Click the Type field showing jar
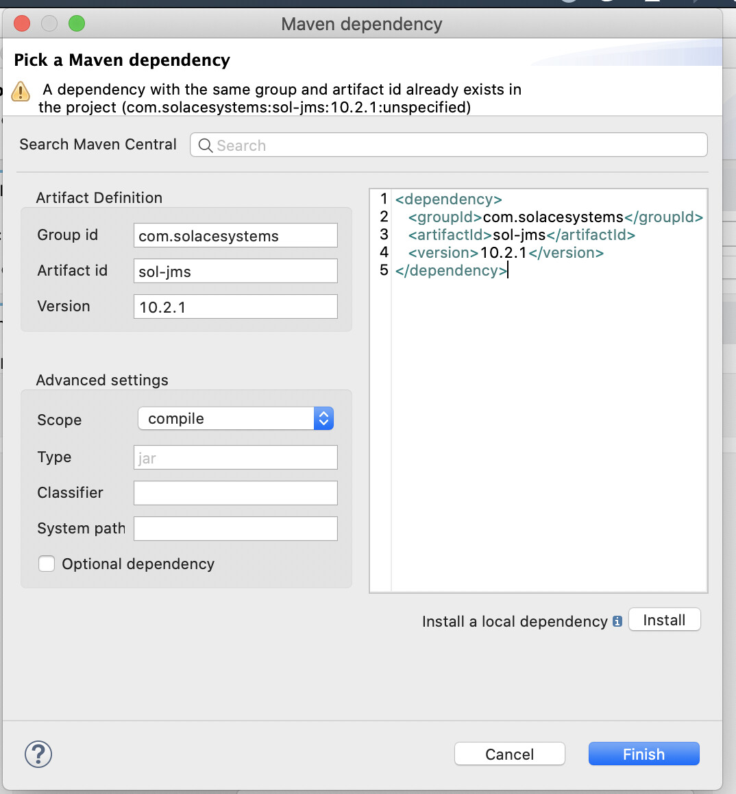 235,457
